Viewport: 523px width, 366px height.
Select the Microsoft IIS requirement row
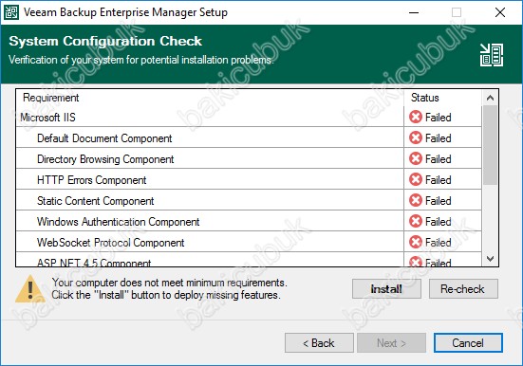249,117
